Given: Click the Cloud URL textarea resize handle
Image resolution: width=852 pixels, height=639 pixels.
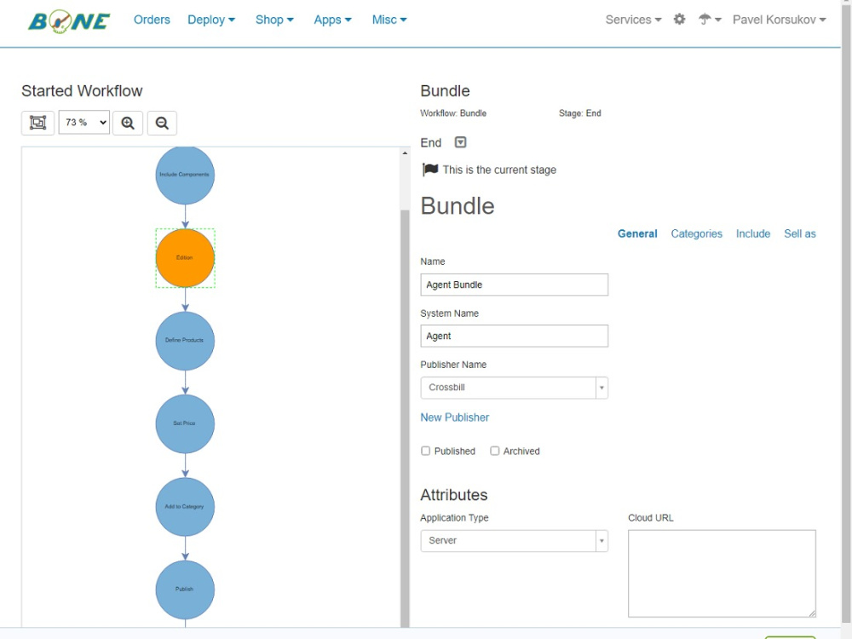Looking at the screenshot, I should point(812,613).
